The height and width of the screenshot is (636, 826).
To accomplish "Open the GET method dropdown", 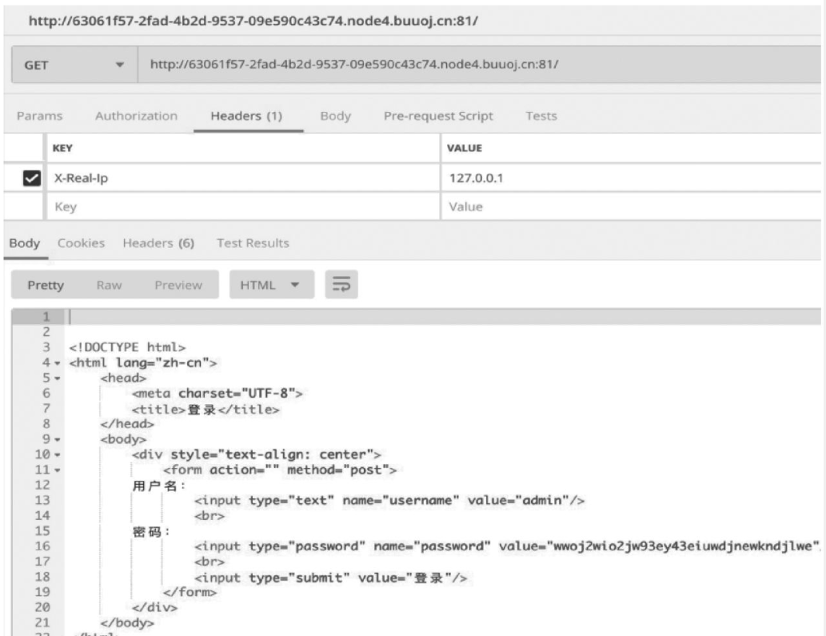I will tap(74, 65).
